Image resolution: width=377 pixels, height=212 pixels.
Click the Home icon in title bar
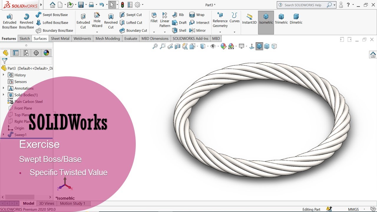(52, 5)
